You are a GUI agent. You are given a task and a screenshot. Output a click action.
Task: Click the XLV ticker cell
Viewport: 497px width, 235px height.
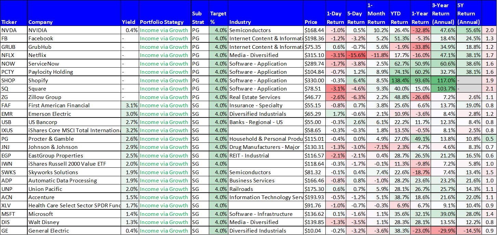coord(14,205)
